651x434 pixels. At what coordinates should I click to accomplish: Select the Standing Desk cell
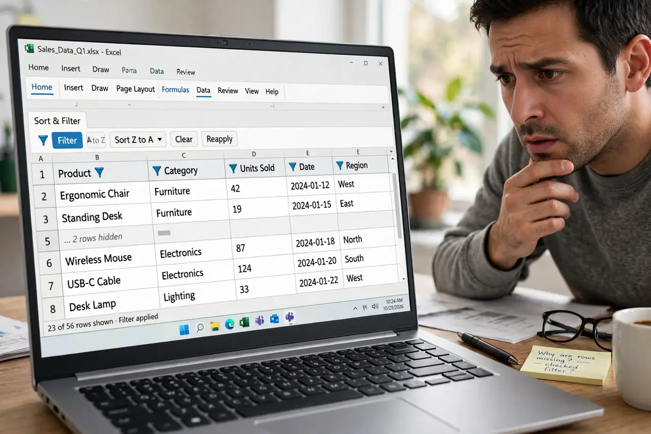[x=103, y=216]
